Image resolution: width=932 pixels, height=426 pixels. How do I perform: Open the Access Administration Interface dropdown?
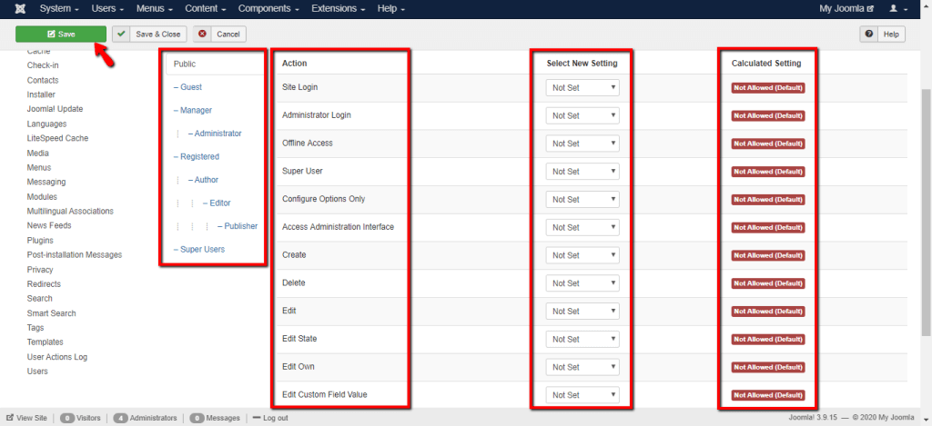point(582,227)
